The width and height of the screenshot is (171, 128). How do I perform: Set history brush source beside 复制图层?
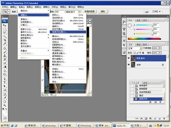coord(132,89)
